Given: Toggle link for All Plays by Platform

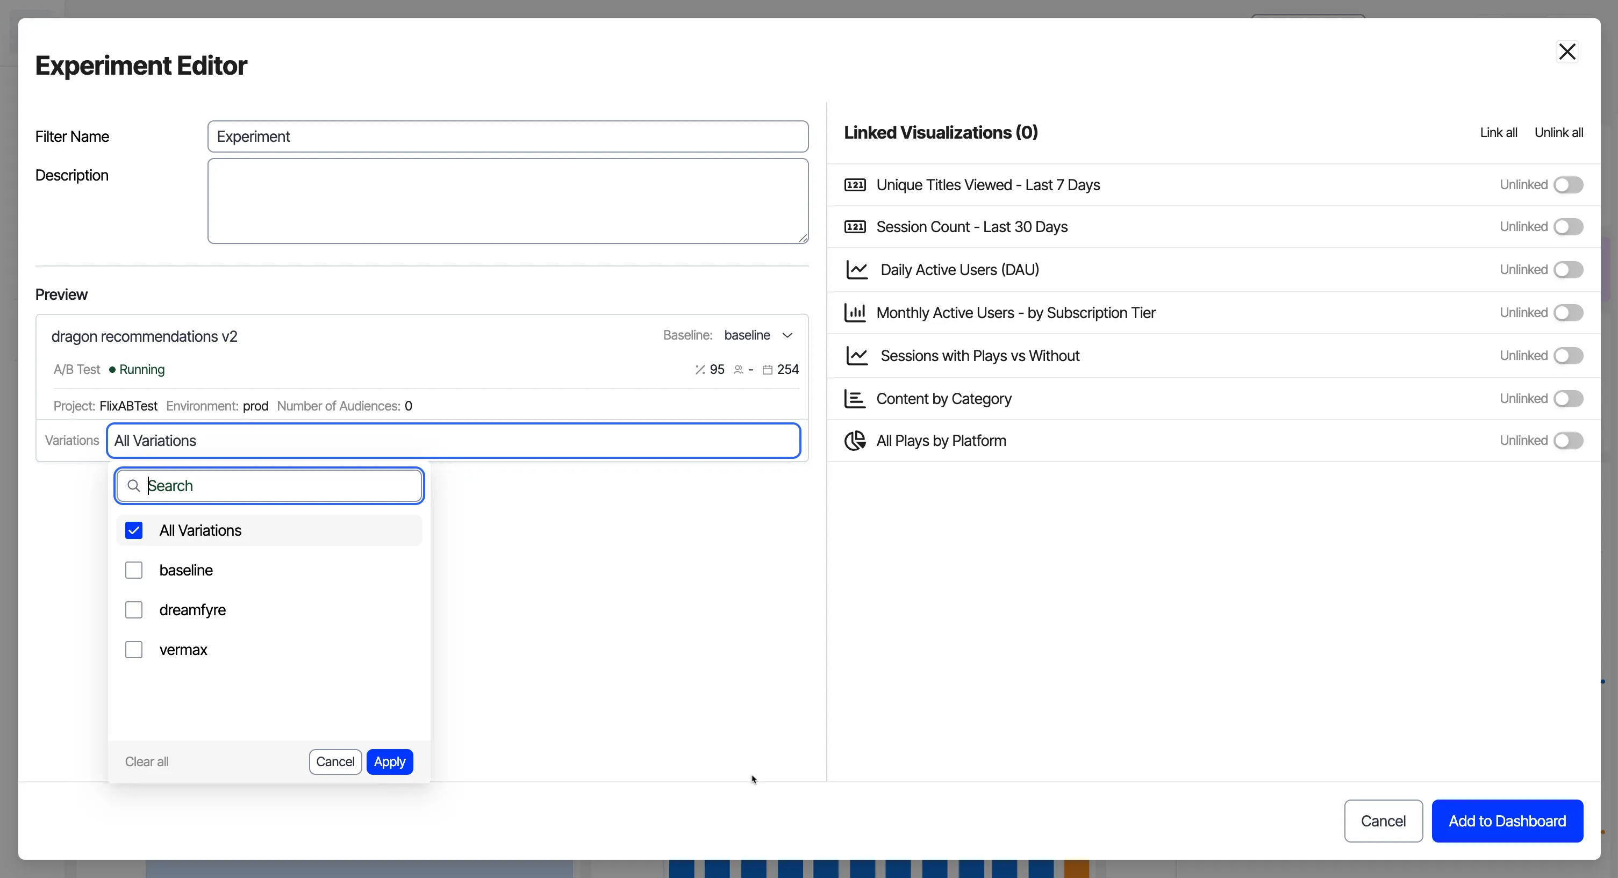Looking at the screenshot, I should pos(1569,441).
